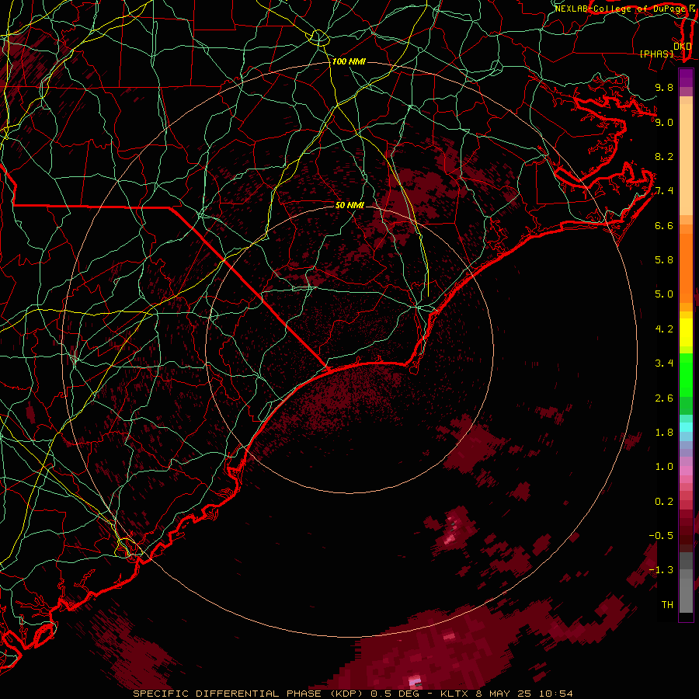This screenshot has height=699, width=699.
Task: Click the 5.0 legend value
Action: [664, 294]
